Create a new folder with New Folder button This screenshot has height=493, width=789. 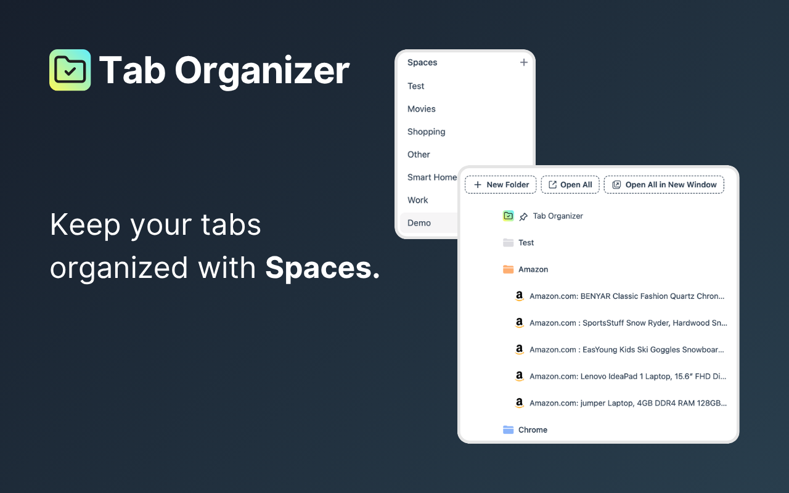(x=501, y=185)
